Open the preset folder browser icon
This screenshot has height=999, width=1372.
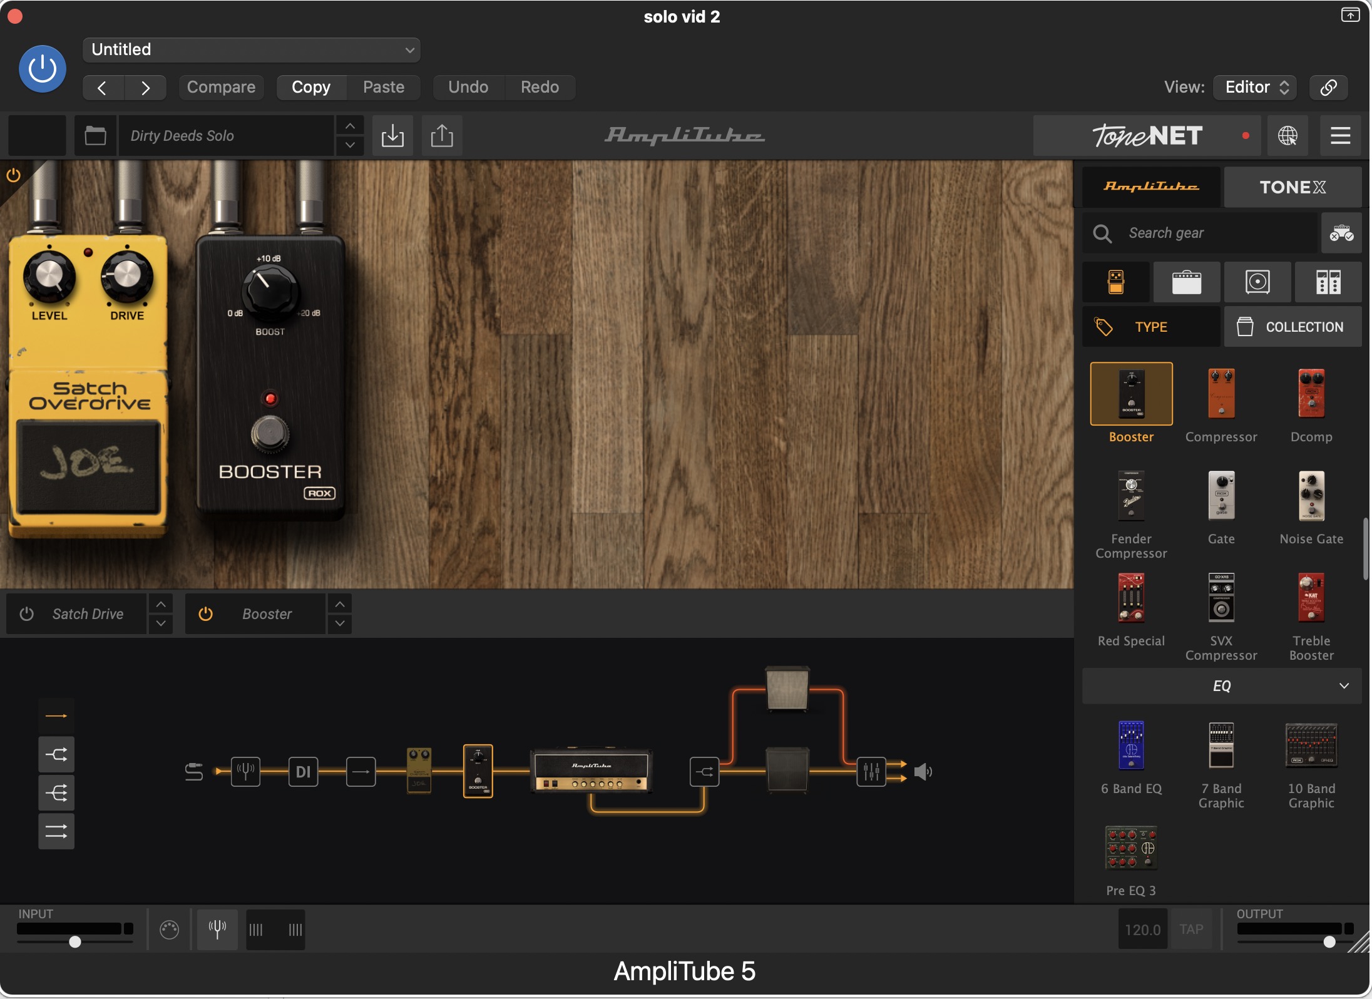95,135
